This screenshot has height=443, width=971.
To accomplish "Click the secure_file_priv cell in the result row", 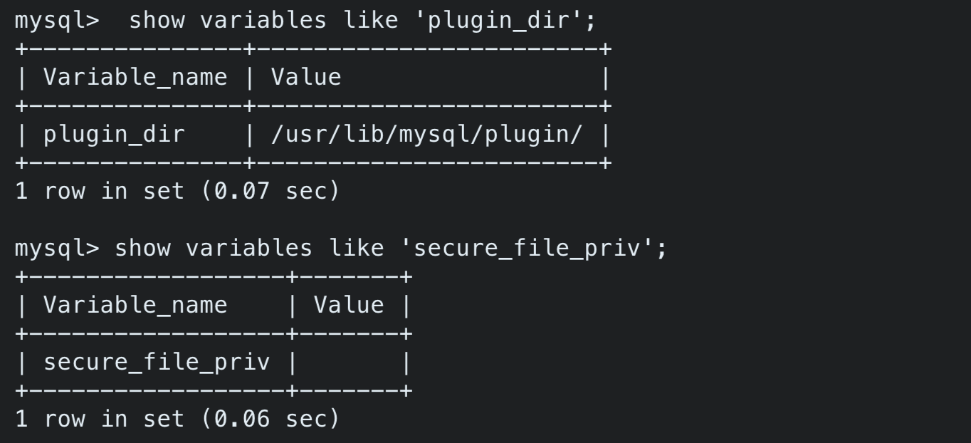I will coord(157,363).
